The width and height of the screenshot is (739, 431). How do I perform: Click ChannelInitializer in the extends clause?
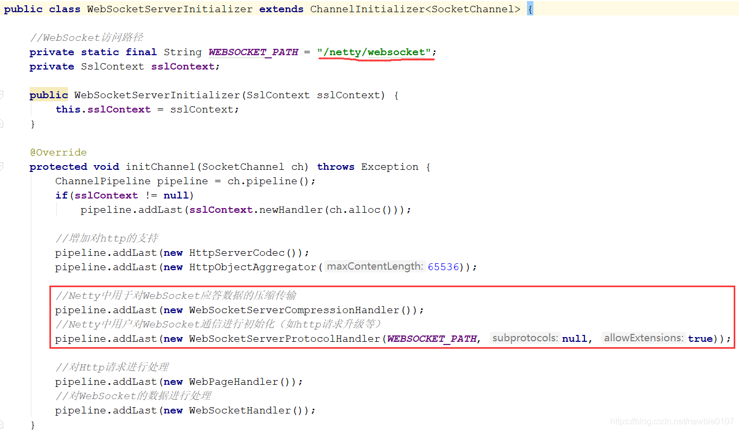coord(368,10)
